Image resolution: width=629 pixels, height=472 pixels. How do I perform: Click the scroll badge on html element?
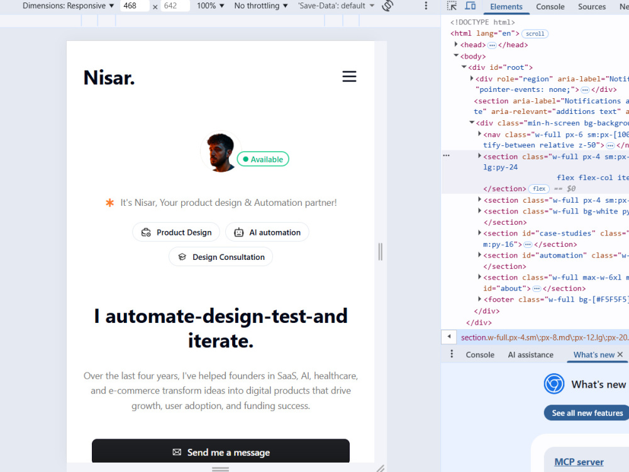pyautogui.click(x=535, y=34)
